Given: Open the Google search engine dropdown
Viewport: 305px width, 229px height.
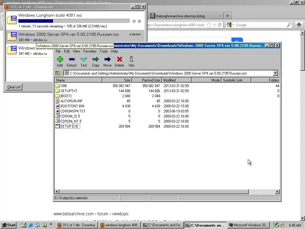Looking at the screenshot, I should tap(234, 25).
